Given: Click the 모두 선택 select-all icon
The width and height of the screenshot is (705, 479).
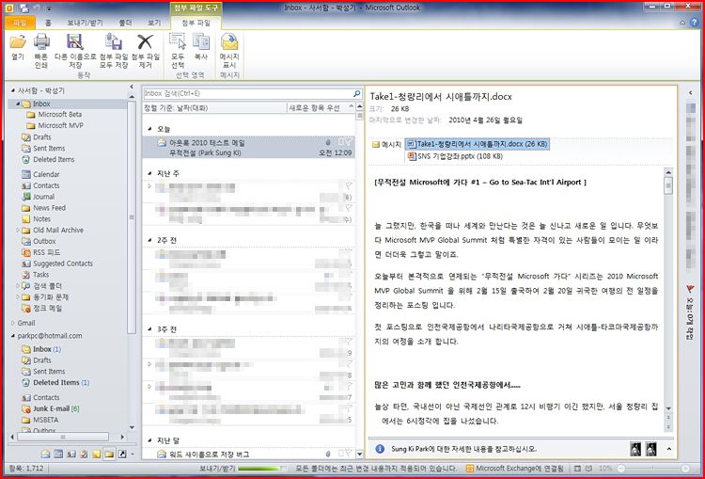Looking at the screenshot, I should click(x=178, y=42).
